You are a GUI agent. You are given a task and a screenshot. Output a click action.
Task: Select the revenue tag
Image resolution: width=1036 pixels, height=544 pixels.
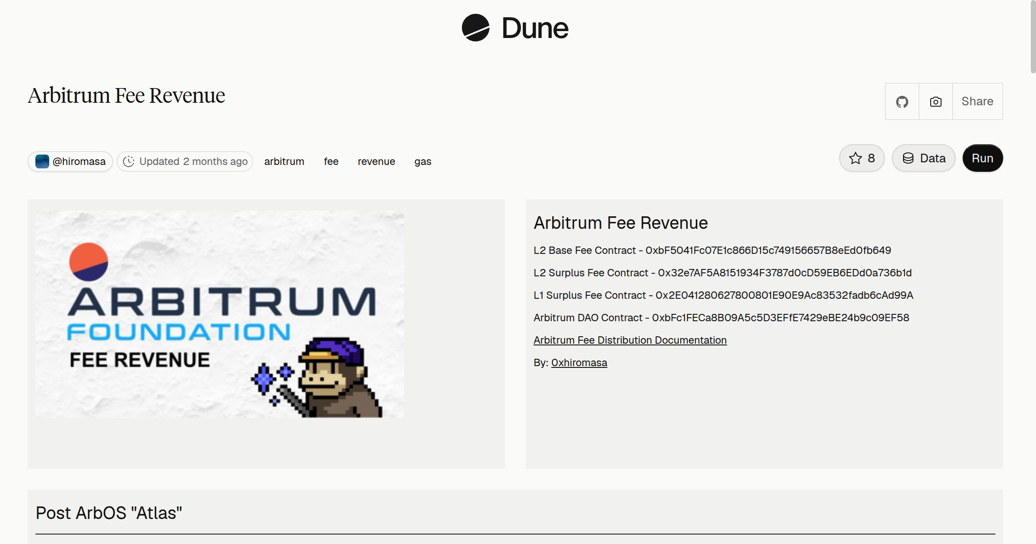pyautogui.click(x=376, y=161)
